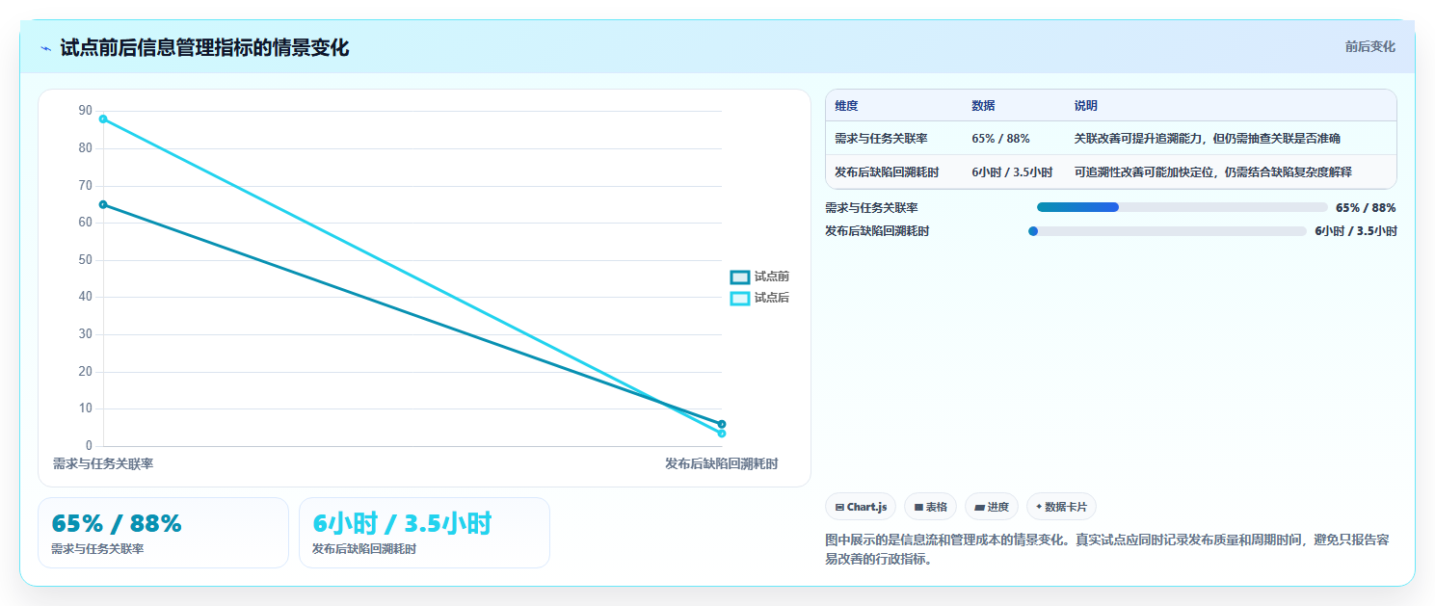Click the 65% / 88% value beside progress bar
Screen dimensions: 1435x606
pos(1366,207)
